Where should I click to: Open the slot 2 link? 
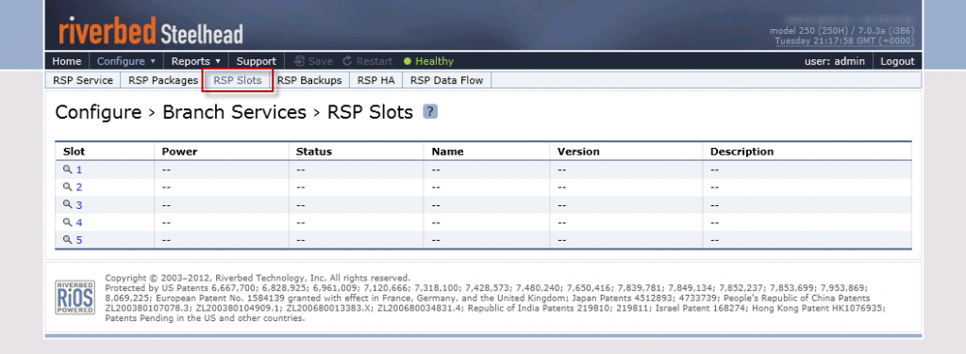[x=79, y=187]
